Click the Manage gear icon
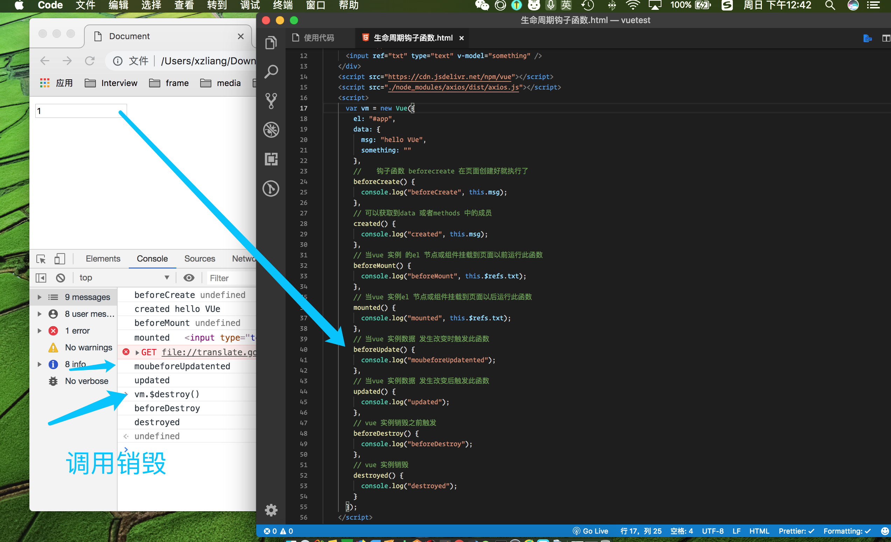891x542 pixels. click(x=271, y=510)
